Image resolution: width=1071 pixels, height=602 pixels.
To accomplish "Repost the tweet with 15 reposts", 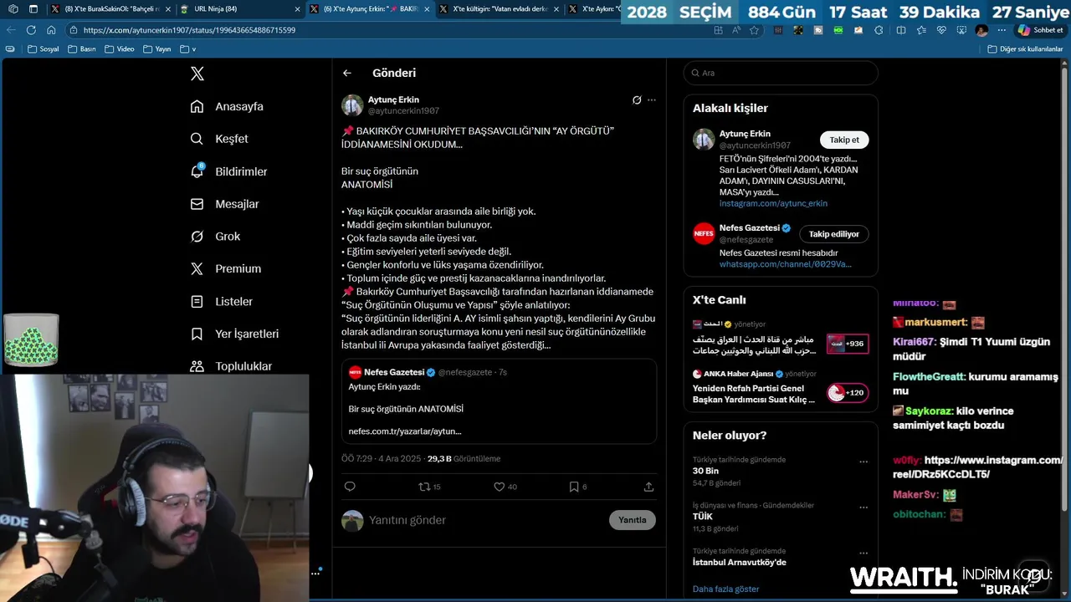I will [429, 487].
